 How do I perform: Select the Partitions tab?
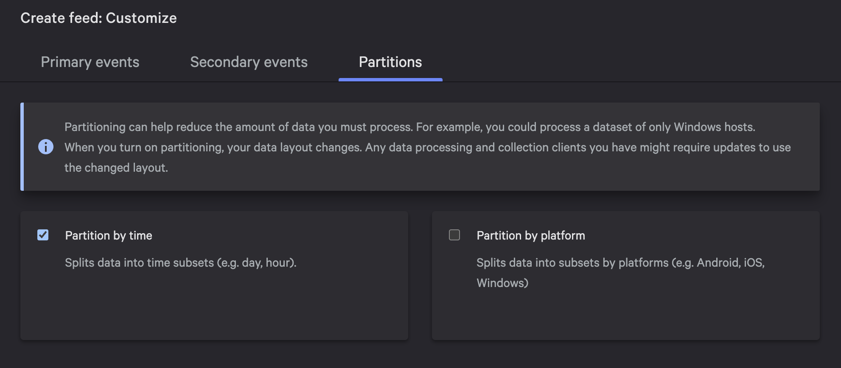pyautogui.click(x=390, y=62)
